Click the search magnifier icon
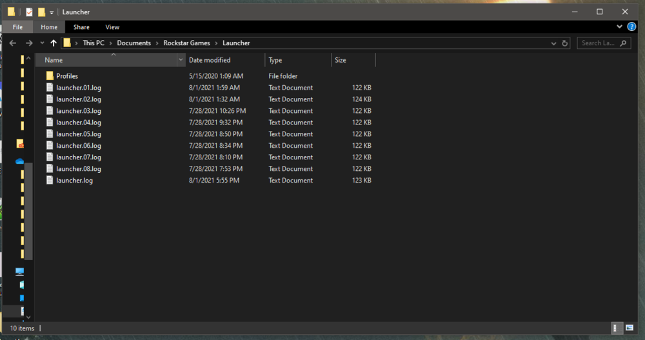This screenshot has height=340, width=645. [x=623, y=43]
